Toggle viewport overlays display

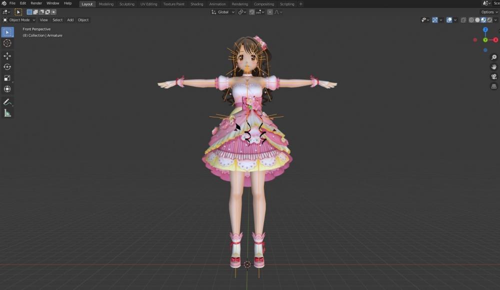449,20
